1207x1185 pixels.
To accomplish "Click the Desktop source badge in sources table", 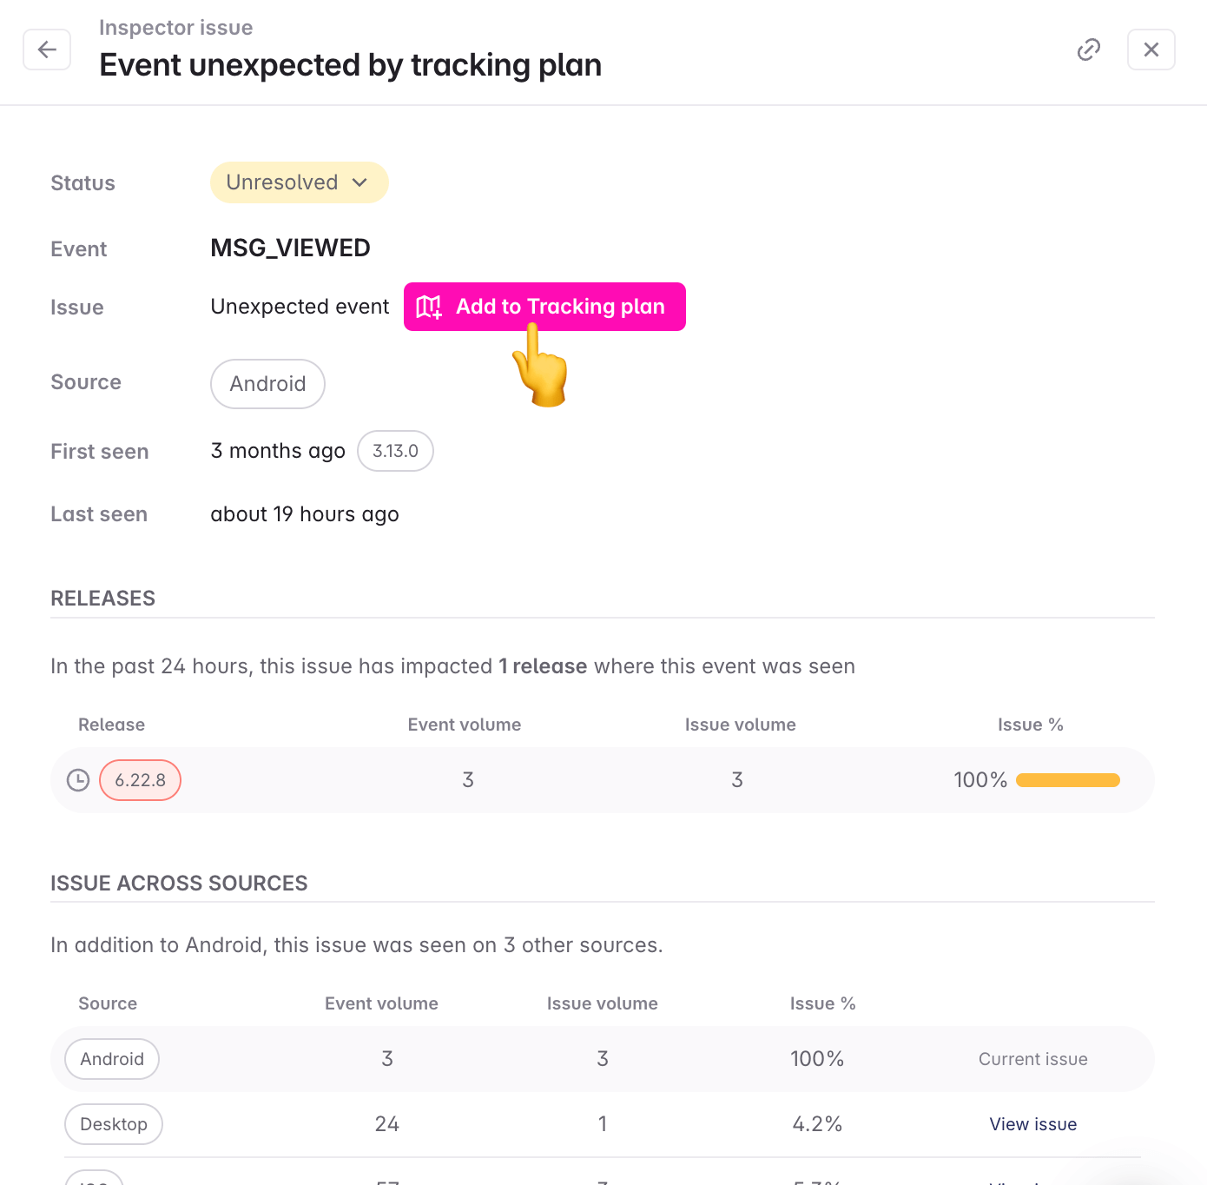I will tap(113, 1123).
